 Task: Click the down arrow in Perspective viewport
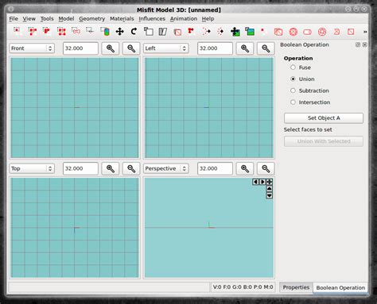coord(269,196)
